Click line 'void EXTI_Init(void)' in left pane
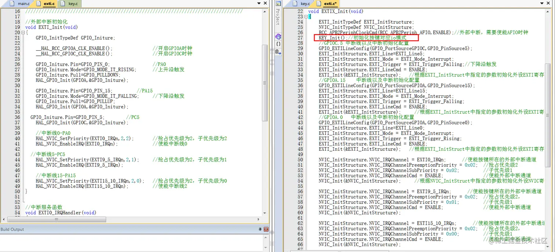Screen dimensions: 555x252 pyautogui.click(x=51, y=27)
